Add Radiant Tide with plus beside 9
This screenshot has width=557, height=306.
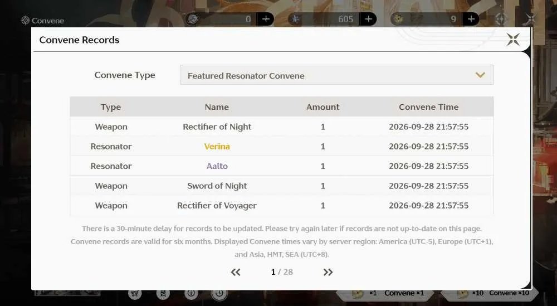point(471,19)
